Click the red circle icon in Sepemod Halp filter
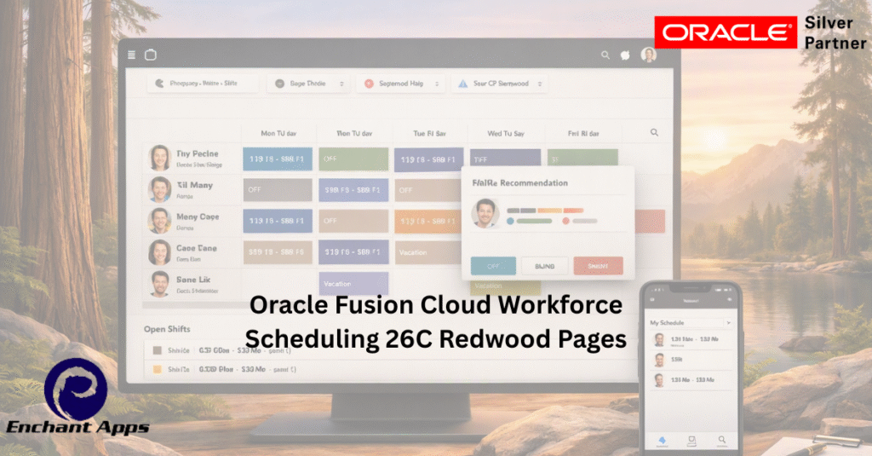The width and height of the screenshot is (872, 456). pyautogui.click(x=369, y=84)
